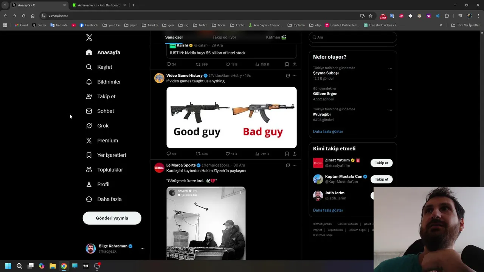Viewport: 484px width, 272px height.
Task: Bookmark the Kalshi Nvidia post
Action: point(287,64)
